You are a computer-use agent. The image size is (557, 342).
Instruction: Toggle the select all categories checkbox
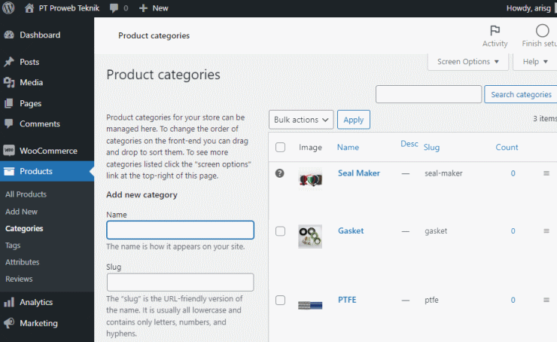(280, 147)
